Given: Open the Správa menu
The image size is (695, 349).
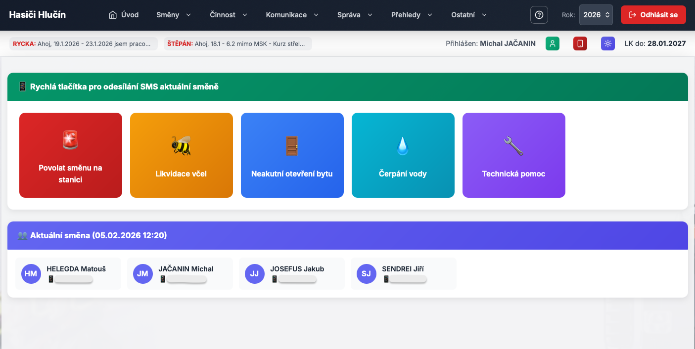Looking at the screenshot, I should (x=355, y=15).
